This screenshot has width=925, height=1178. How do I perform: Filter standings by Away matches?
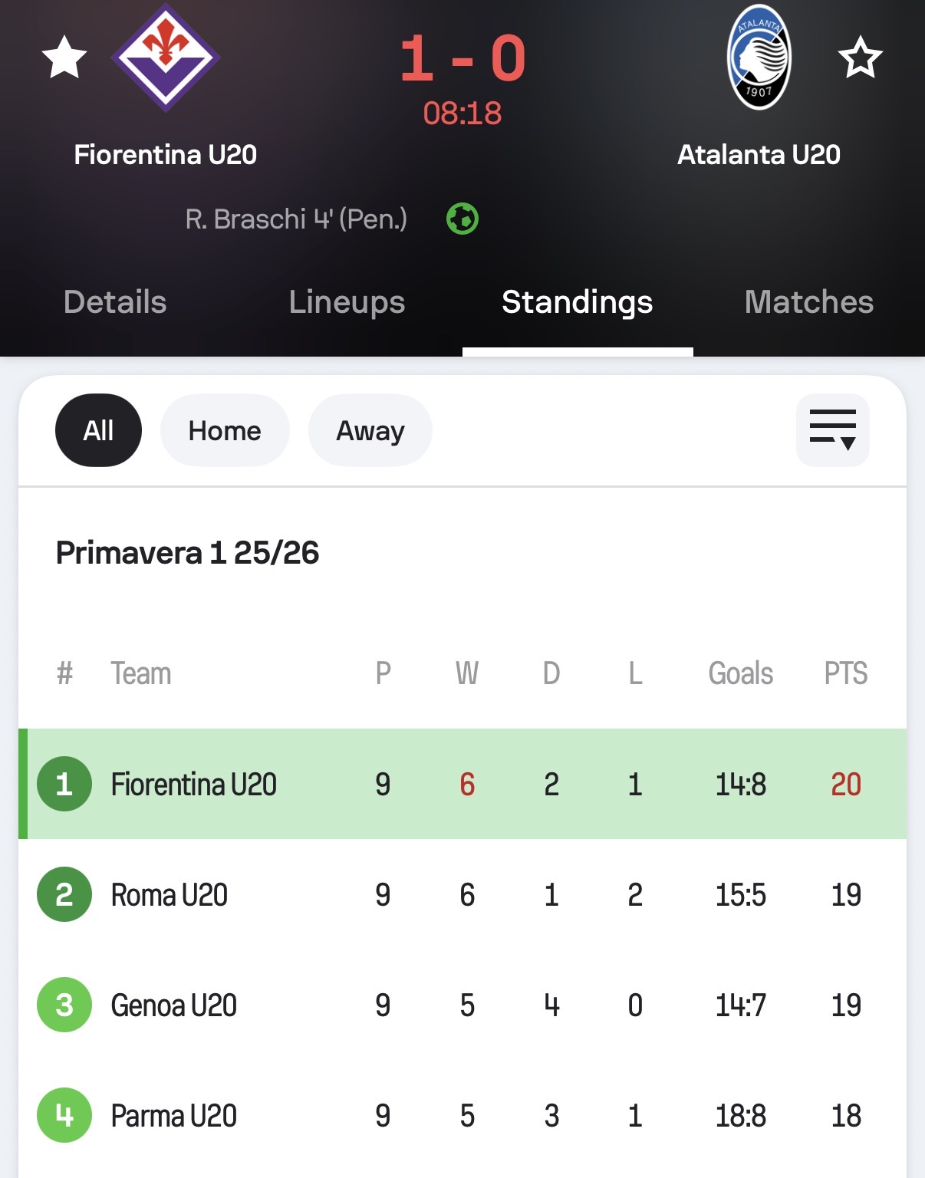click(370, 430)
